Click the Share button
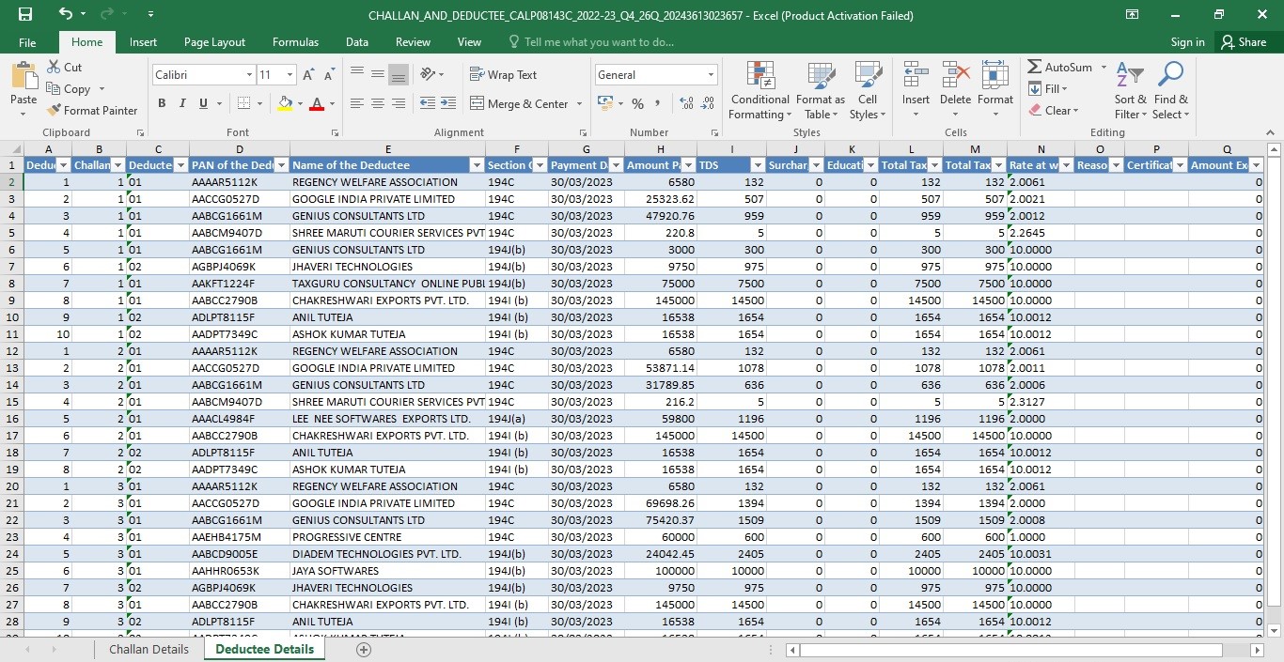Screen dimensions: 1284x662 (x=1243, y=42)
